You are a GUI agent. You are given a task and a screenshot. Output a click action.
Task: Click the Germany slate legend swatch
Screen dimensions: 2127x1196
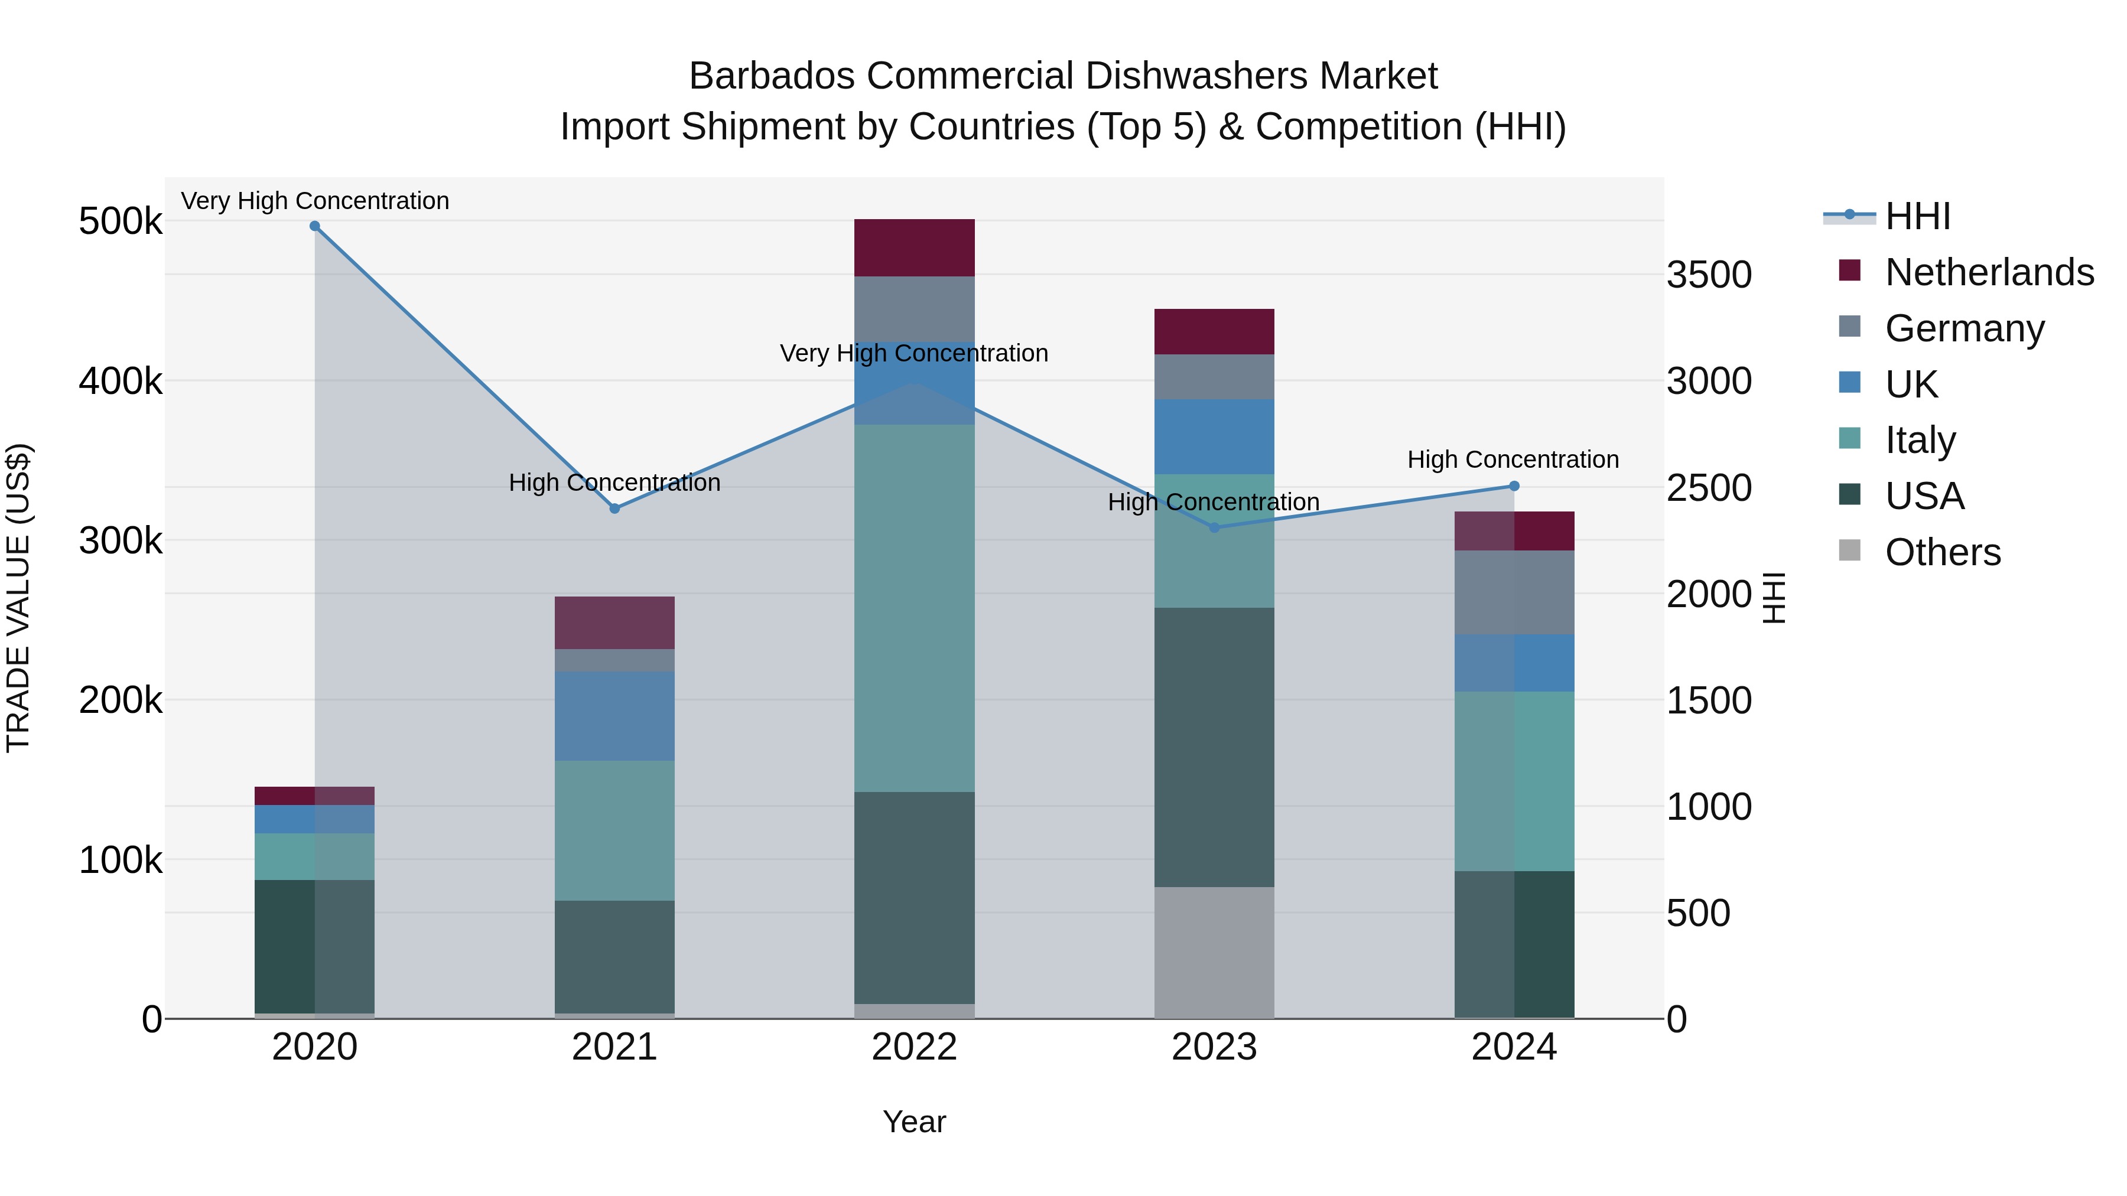pyautogui.click(x=1849, y=326)
